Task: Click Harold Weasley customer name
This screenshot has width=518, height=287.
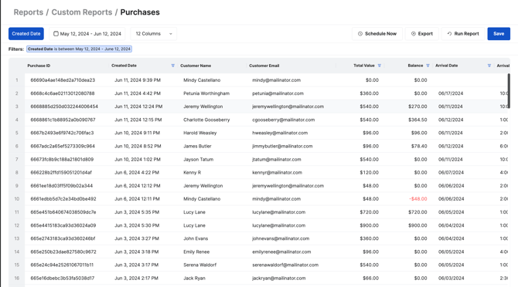Action: (200, 133)
